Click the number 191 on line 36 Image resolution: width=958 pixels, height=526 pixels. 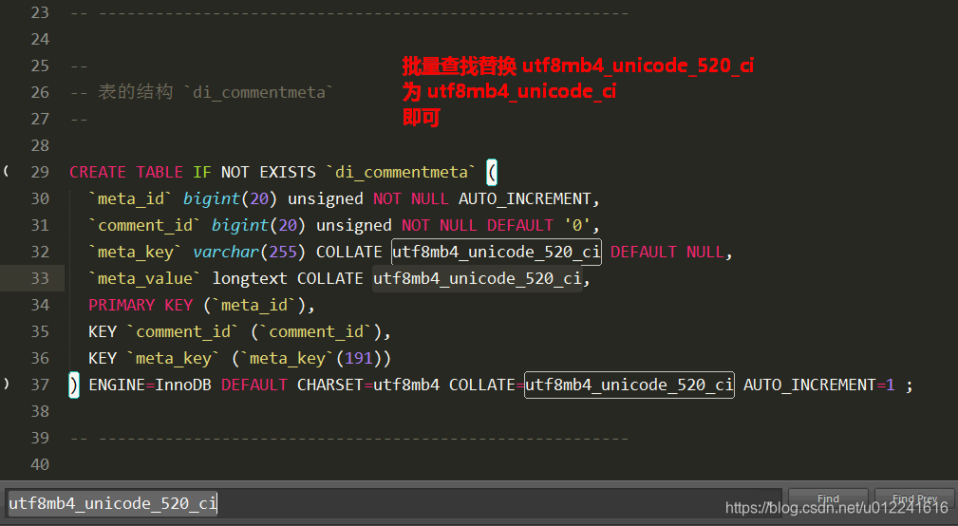pos(359,358)
